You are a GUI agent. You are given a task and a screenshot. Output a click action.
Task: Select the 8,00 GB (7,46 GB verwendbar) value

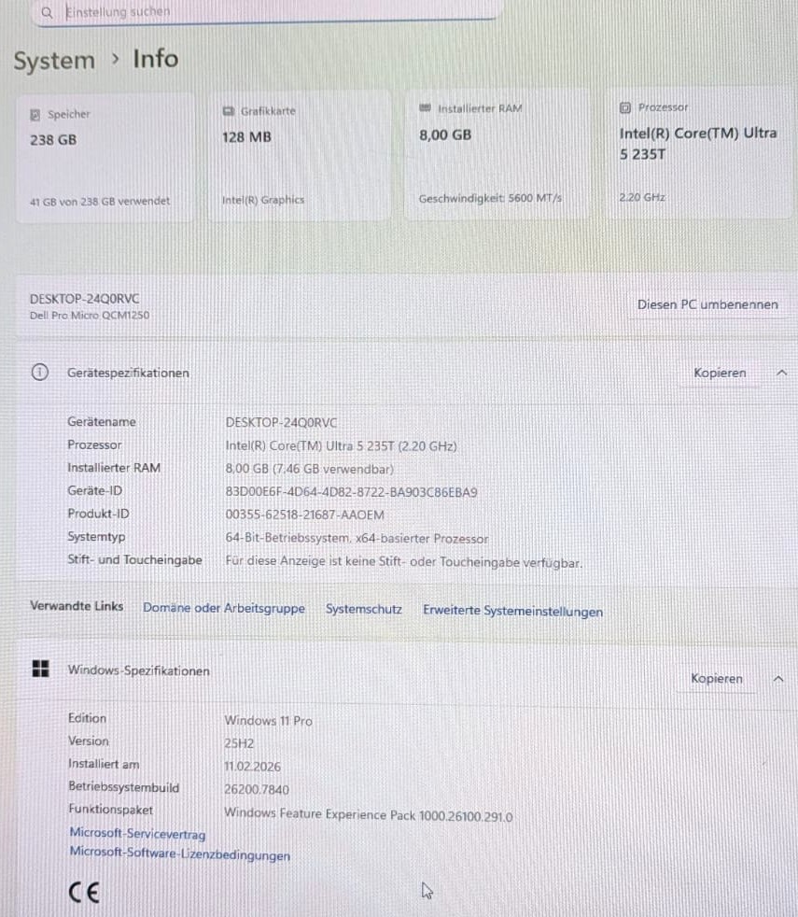(x=309, y=469)
